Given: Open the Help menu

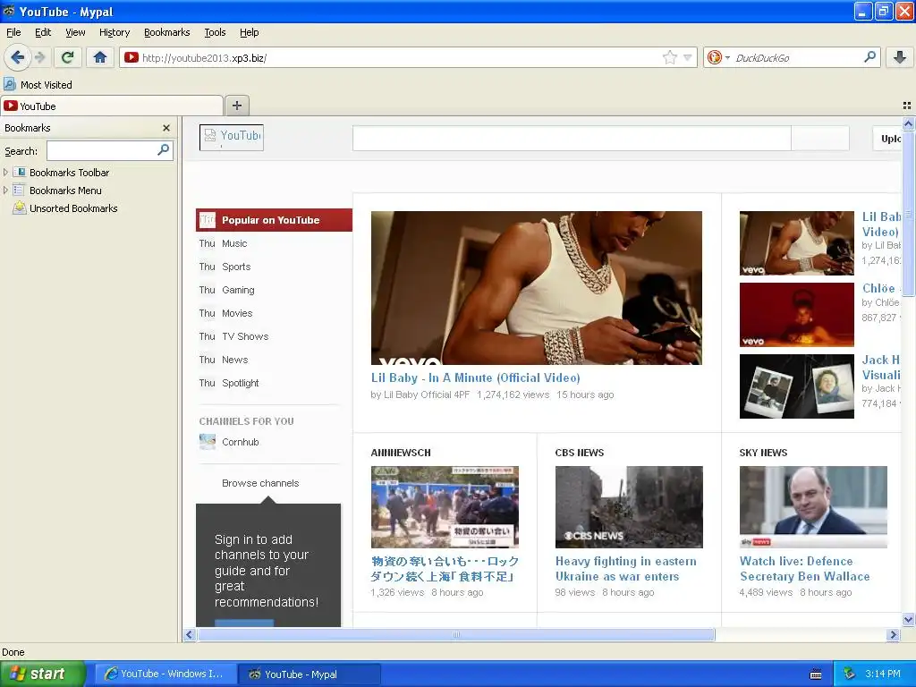Looking at the screenshot, I should pos(249,32).
